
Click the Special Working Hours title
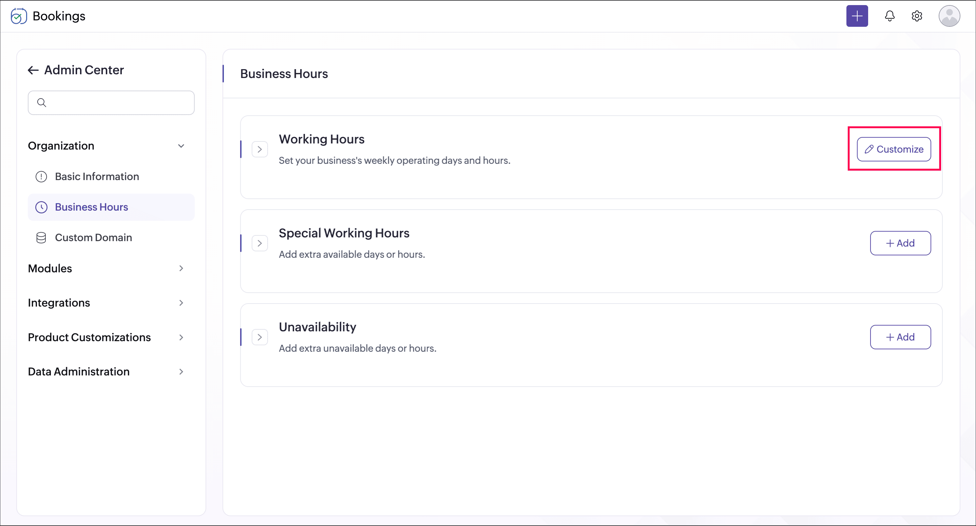pos(344,233)
